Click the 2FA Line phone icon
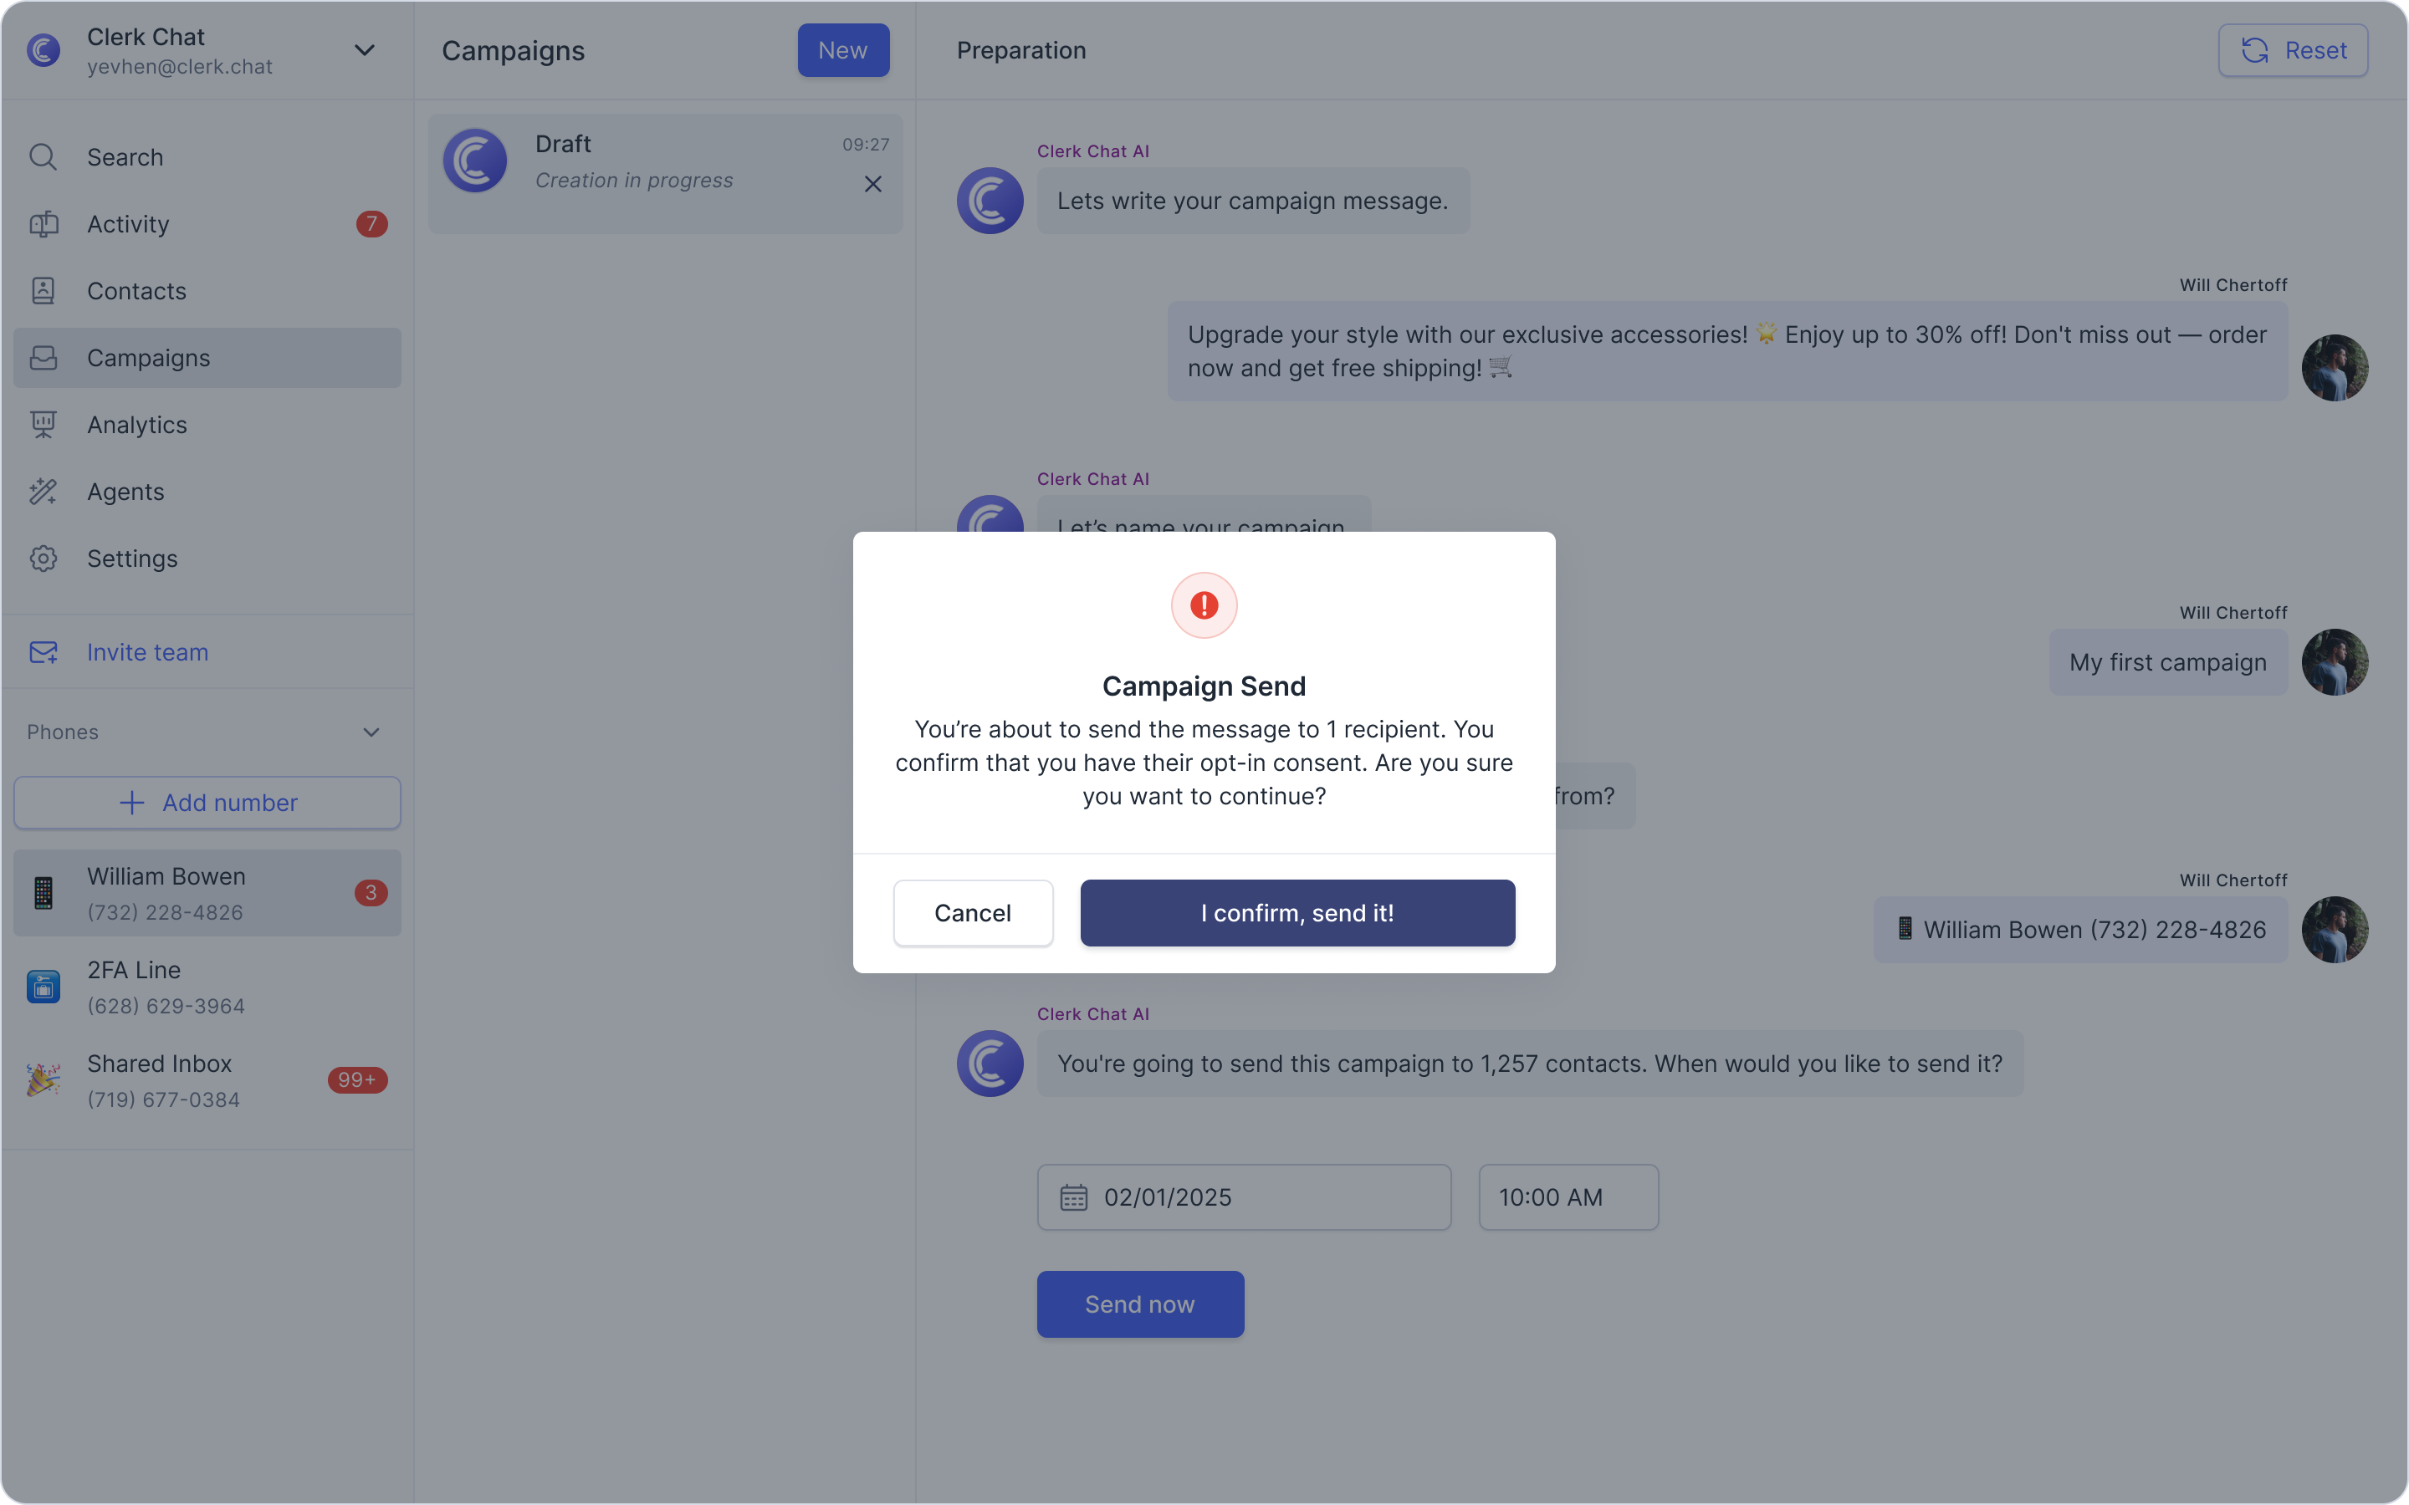Image resolution: width=2409 pixels, height=1505 pixels. coord(43,987)
